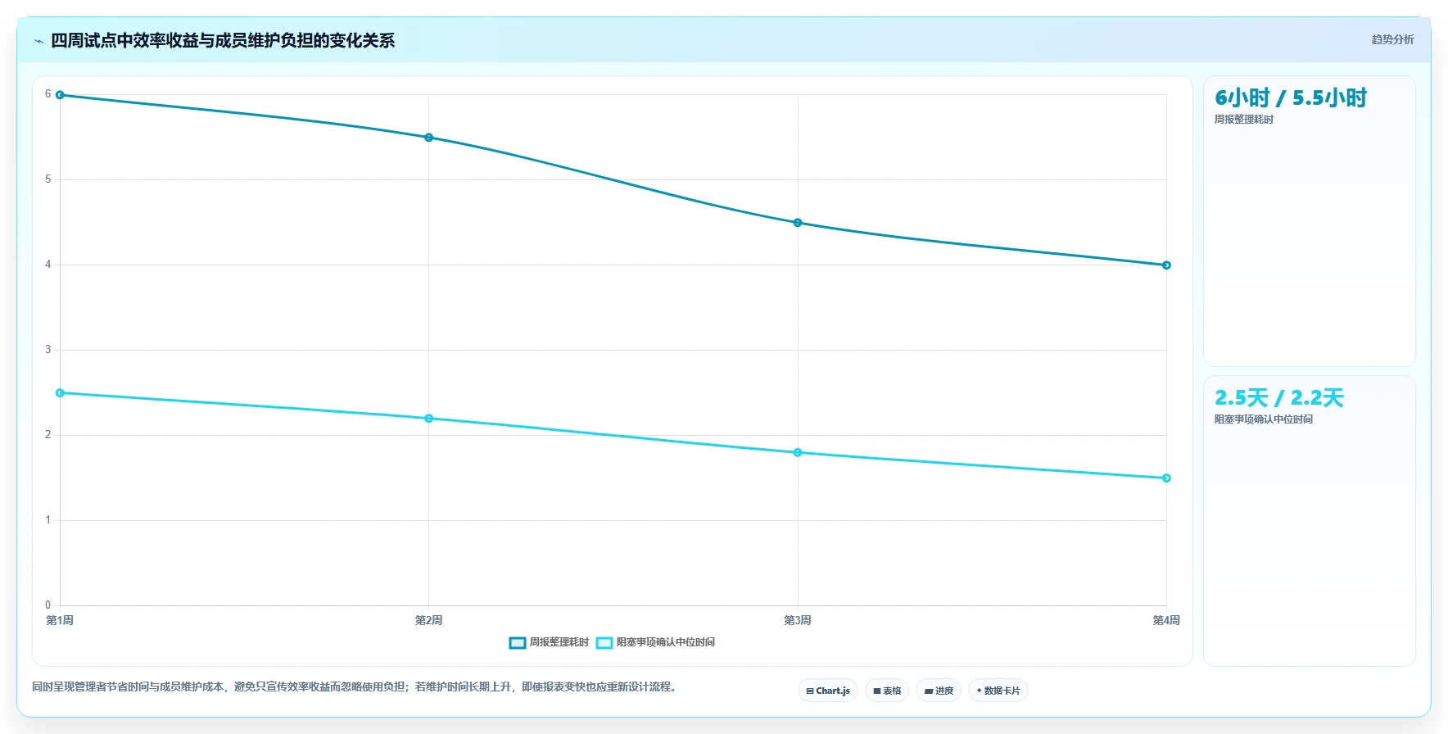Click the trend icon beside the chart title

pyautogui.click(x=38, y=41)
